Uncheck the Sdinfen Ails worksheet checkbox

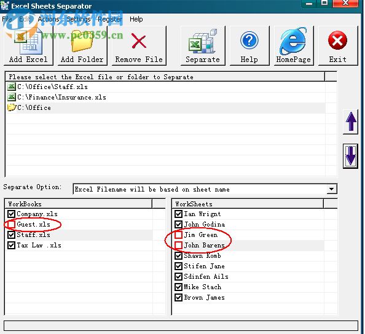178,276
